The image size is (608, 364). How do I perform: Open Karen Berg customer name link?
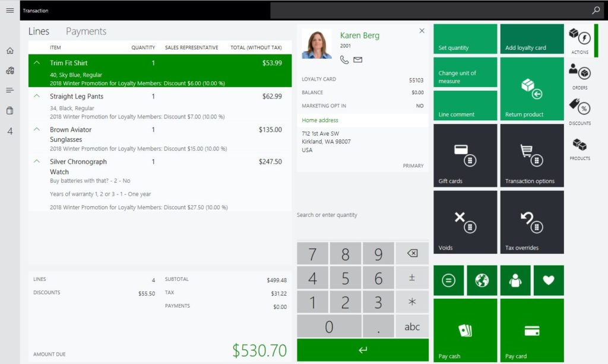pos(359,36)
